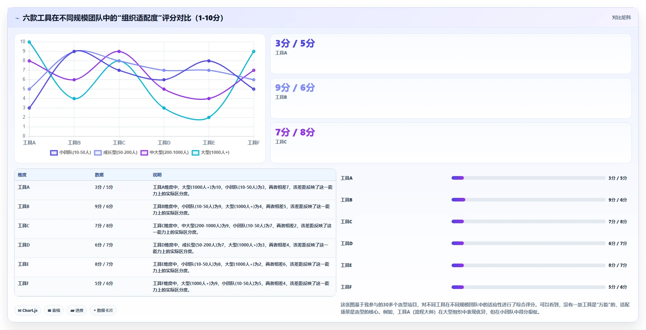Click the 6分 / 7分 value beside the 工具D progress bar
This screenshot has width=646, height=330.
coord(618,244)
